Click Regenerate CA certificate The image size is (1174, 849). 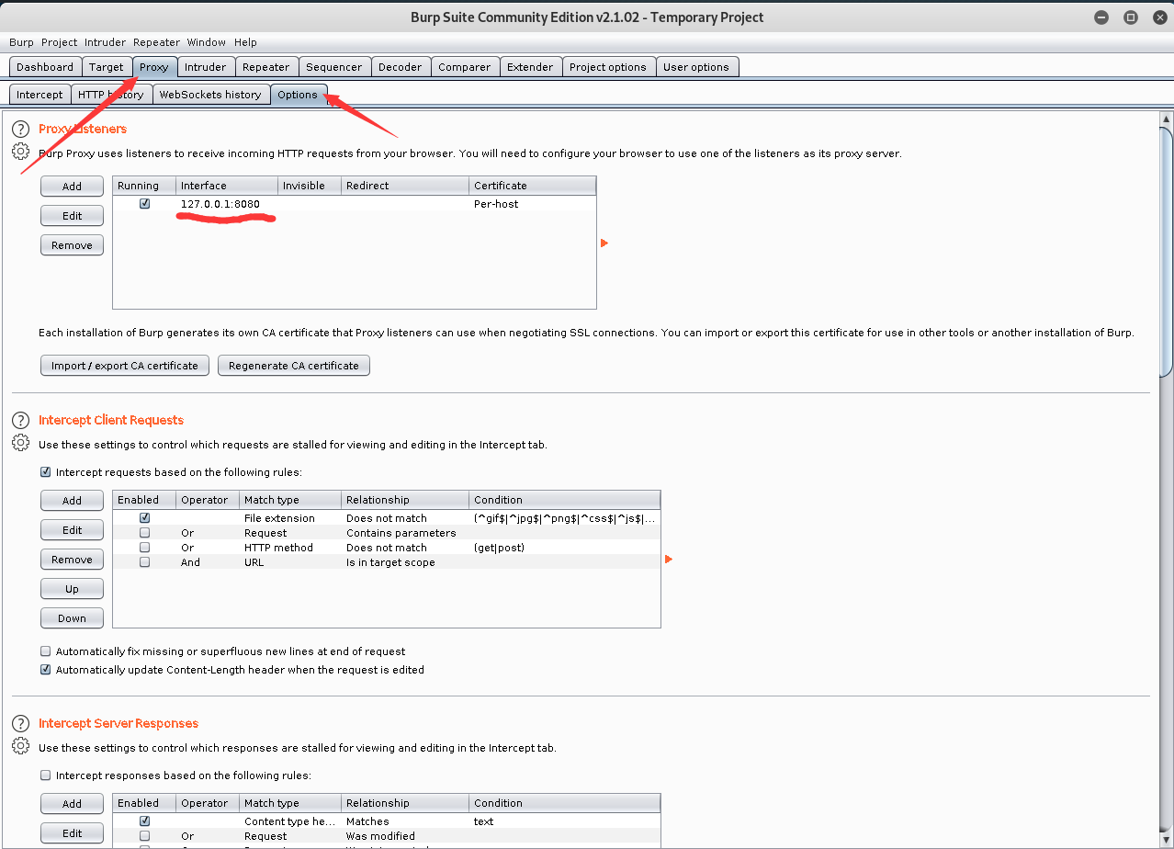294,366
